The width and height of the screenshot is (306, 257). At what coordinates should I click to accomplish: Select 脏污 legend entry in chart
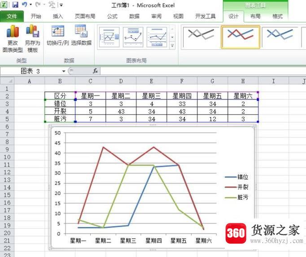coord(236,197)
